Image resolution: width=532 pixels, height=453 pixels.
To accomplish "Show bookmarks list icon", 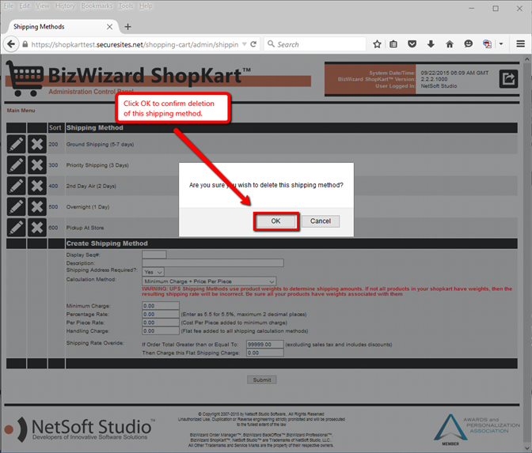I will click(x=393, y=44).
